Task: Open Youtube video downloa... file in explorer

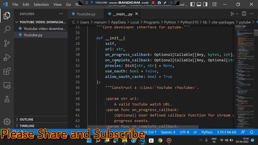Action: point(41,29)
